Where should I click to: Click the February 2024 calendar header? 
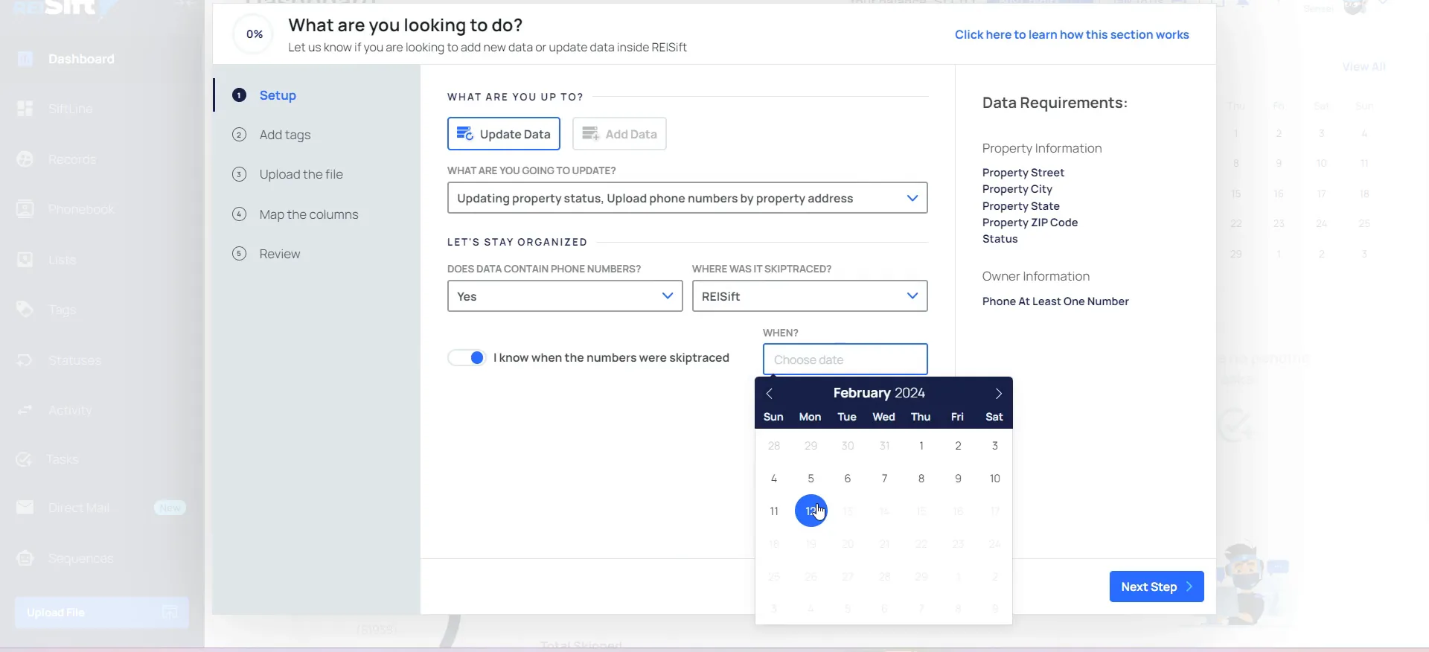[879, 393]
